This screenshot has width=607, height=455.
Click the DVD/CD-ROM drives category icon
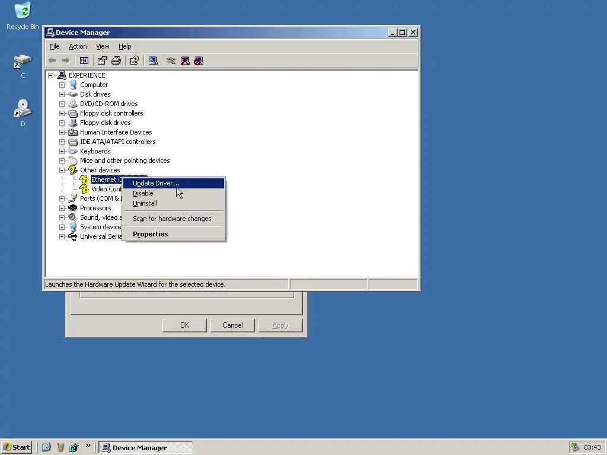pyautogui.click(x=73, y=104)
